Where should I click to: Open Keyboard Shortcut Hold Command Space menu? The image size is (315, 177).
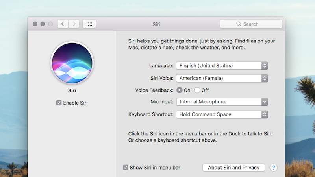point(222,114)
